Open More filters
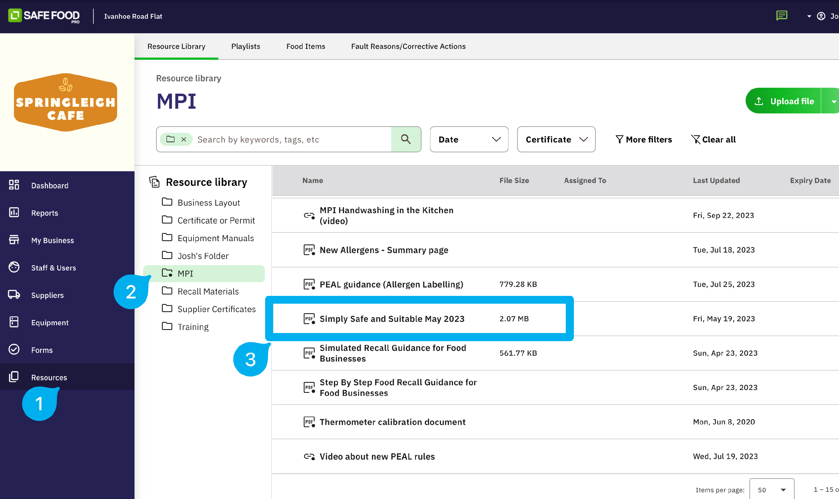This screenshot has width=839, height=499. (644, 139)
